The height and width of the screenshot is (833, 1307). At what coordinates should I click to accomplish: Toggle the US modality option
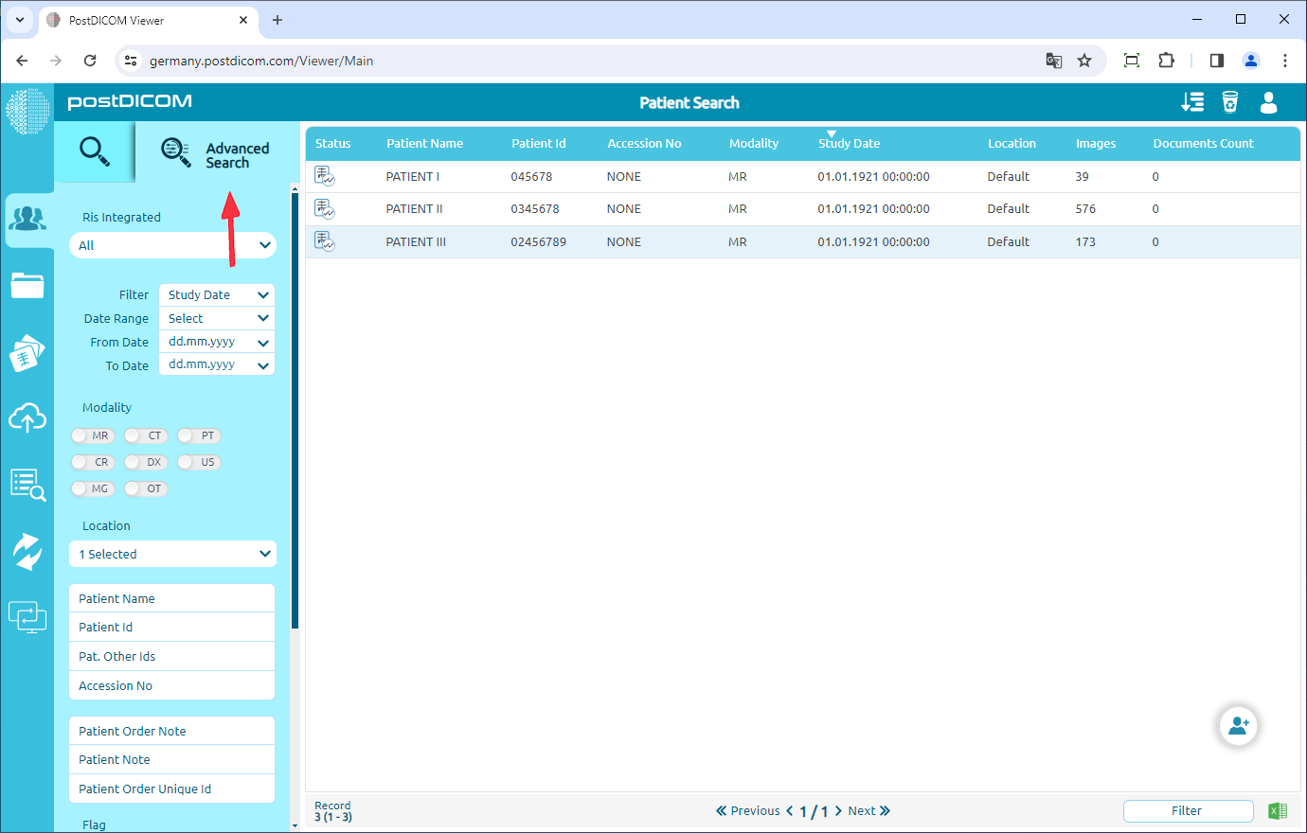tap(199, 462)
